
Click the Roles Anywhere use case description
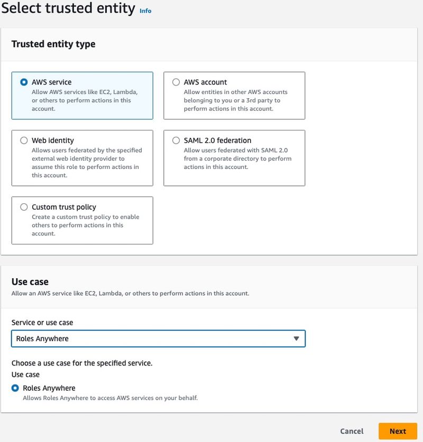(x=110, y=398)
